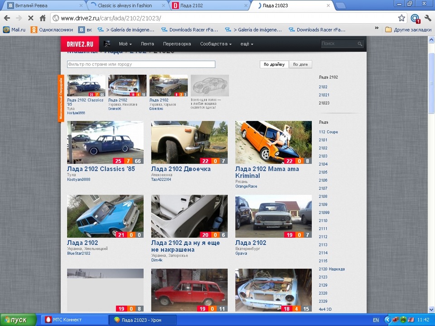Open the browser home page icon
Screen dimensions: 435x326
pos(43,18)
